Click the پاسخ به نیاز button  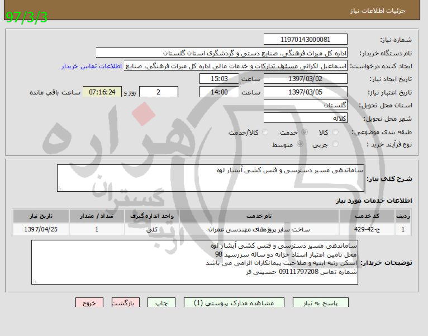click(321, 303)
